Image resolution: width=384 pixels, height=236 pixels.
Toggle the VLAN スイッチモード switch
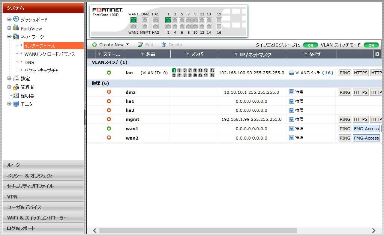(x=371, y=45)
